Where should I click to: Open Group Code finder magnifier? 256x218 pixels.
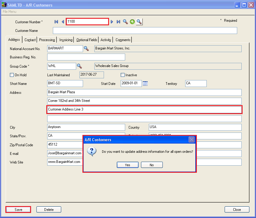(x=79, y=66)
